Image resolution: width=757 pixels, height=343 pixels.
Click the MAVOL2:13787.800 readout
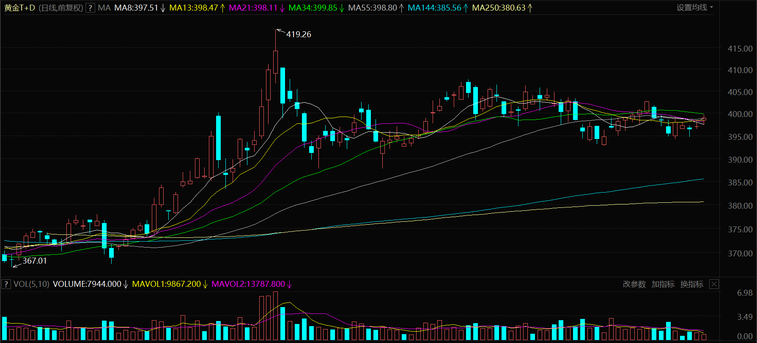pyautogui.click(x=248, y=284)
